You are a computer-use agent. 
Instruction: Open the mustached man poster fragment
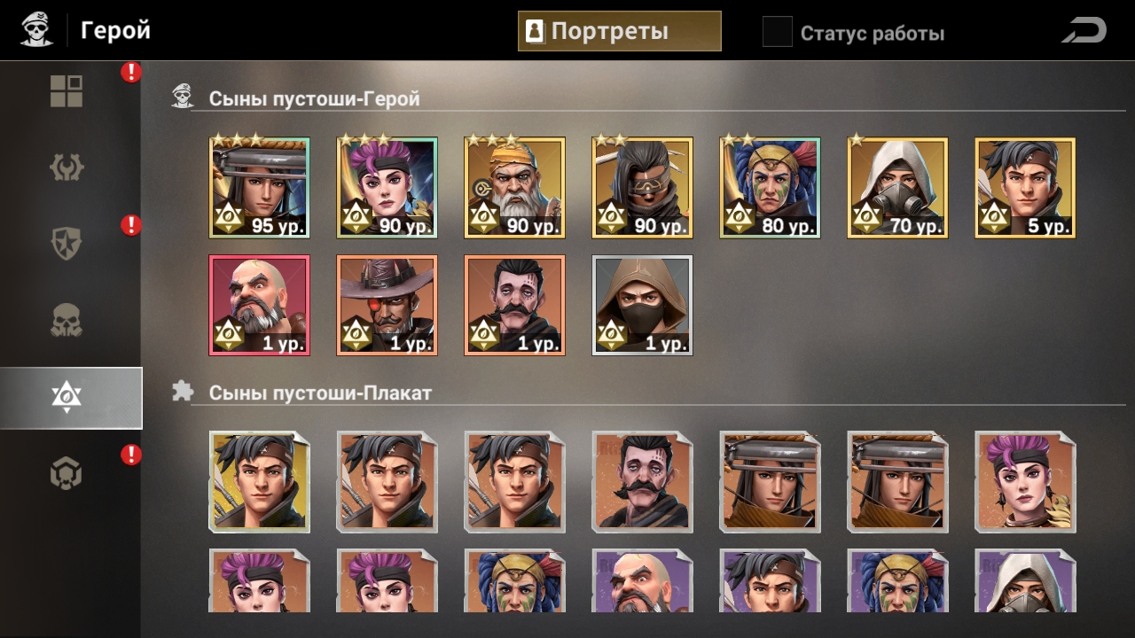tap(643, 481)
